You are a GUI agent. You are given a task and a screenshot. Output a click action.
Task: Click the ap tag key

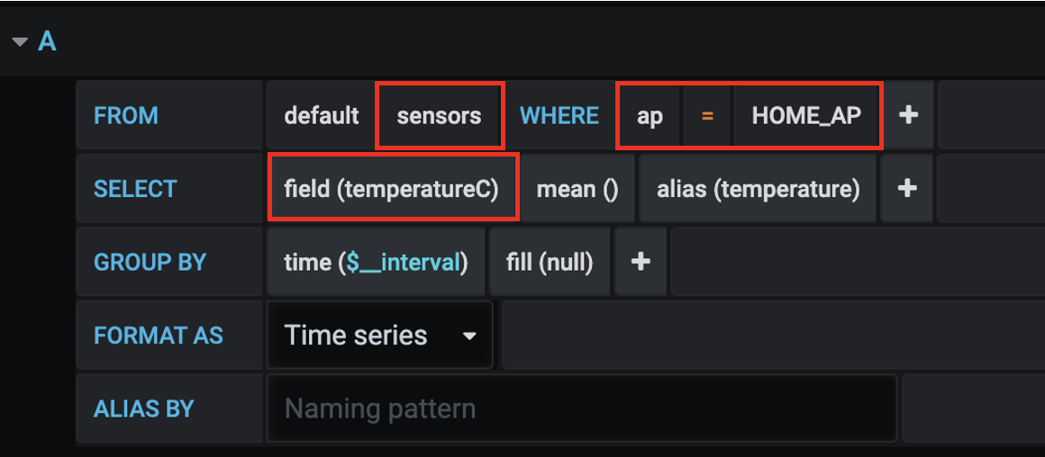(650, 115)
